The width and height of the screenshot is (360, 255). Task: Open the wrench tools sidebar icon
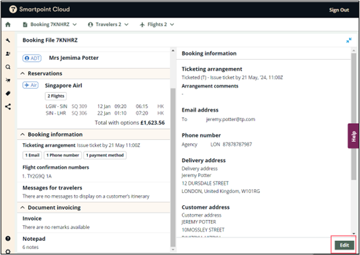coord(8,40)
